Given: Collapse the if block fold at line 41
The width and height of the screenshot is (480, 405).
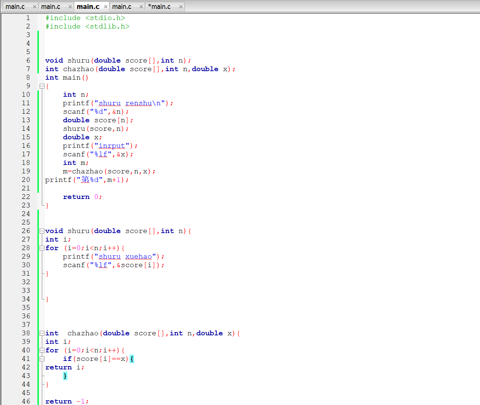Looking at the screenshot, I should 42,359.
